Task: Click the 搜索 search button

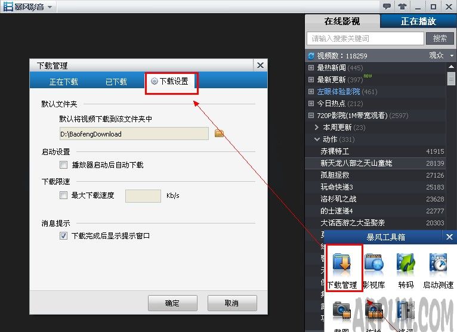Action: (440, 38)
